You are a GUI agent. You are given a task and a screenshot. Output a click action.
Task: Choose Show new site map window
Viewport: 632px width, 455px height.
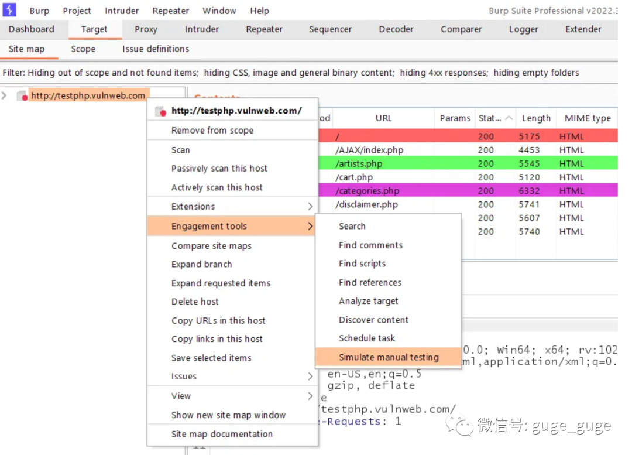coord(232,415)
